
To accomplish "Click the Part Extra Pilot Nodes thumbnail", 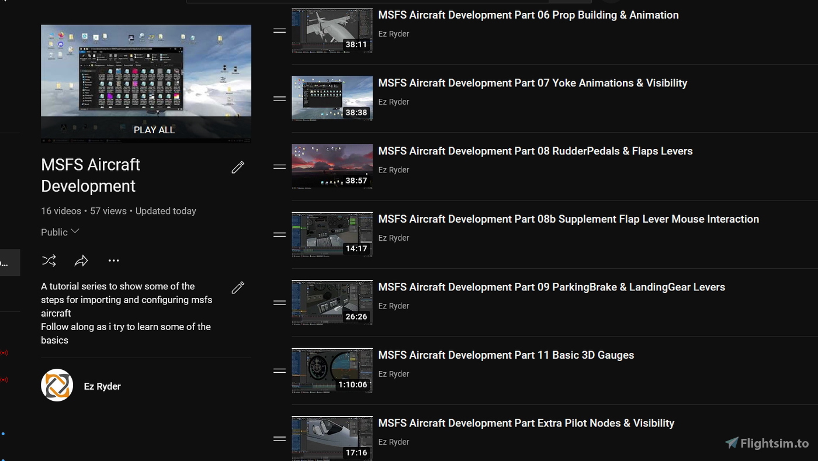I will [x=332, y=438].
